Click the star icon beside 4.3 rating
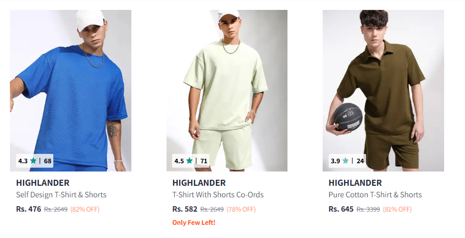This screenshot has width=465, height=238. click(33, 161)
